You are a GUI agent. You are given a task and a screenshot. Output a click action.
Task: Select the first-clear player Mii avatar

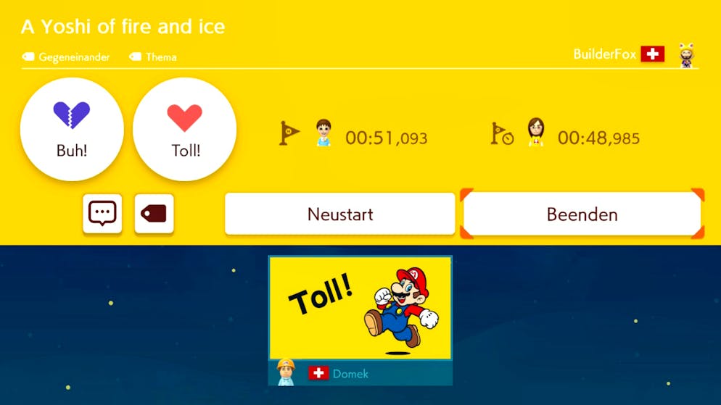(x=324, y=133)
